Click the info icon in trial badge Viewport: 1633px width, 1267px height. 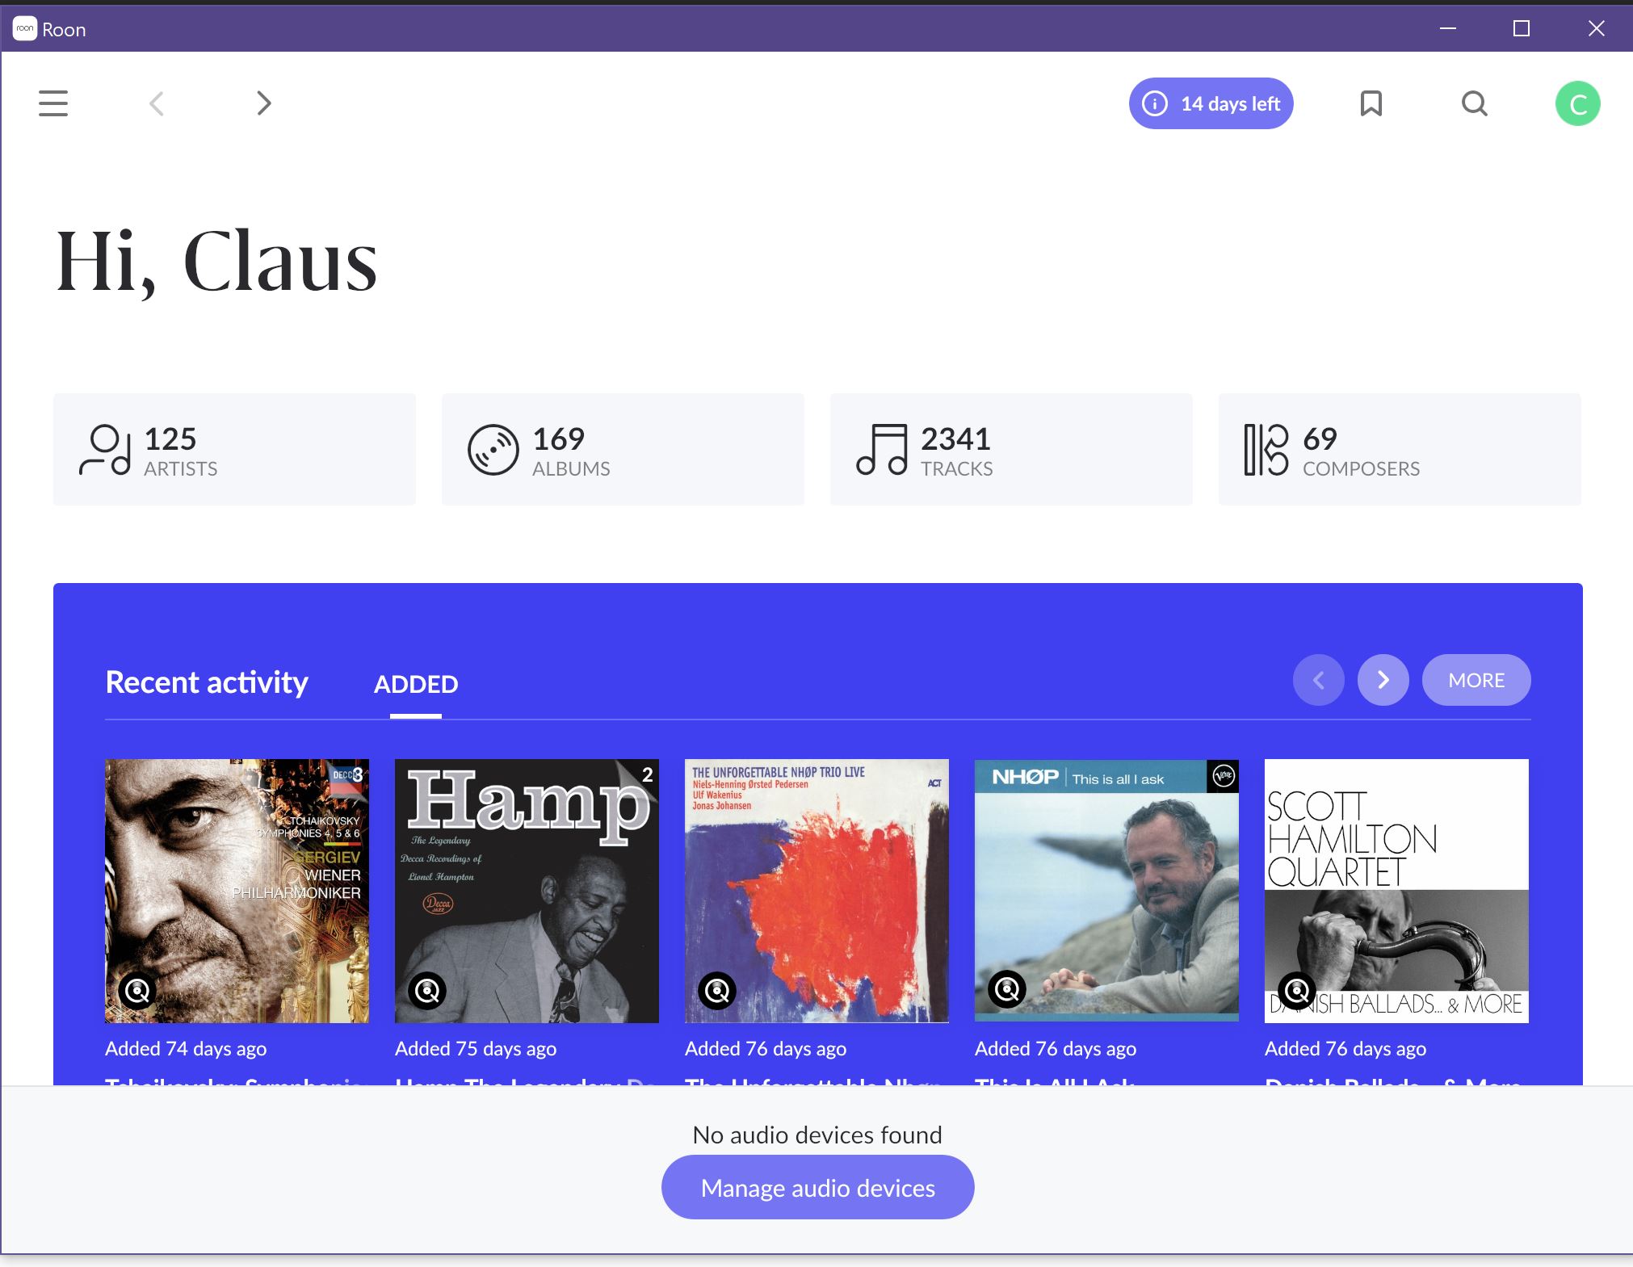click(x=1155, y=103)
